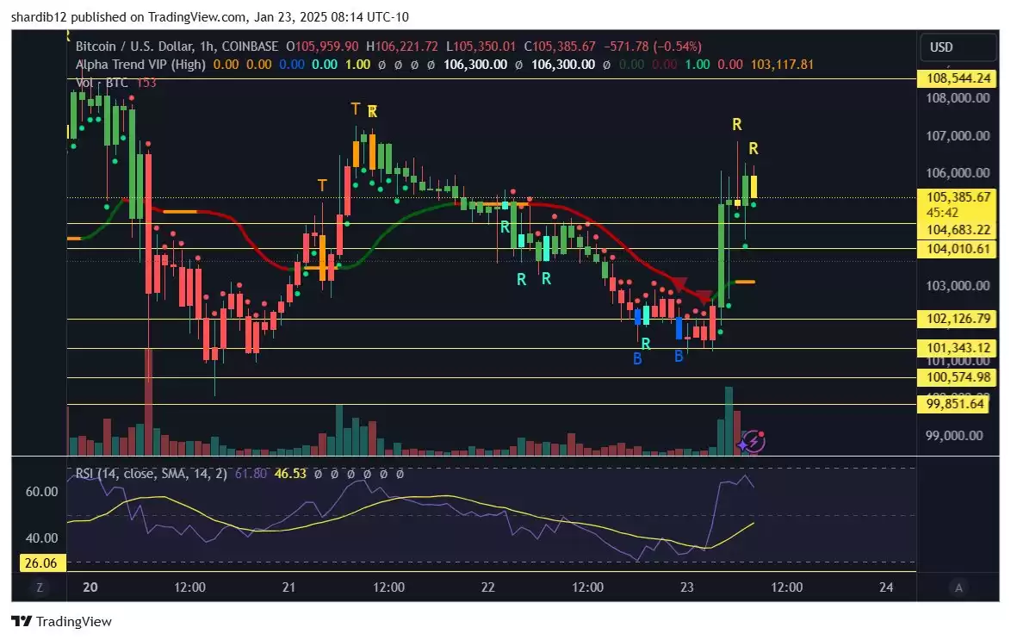The image size is (1011, 640).
Task: Click the purple lightning bolt icon
Action: pos(752,442)
